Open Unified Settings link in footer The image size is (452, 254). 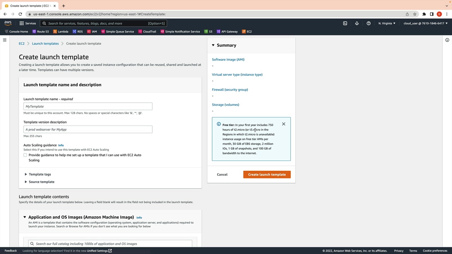click(99, 251)
